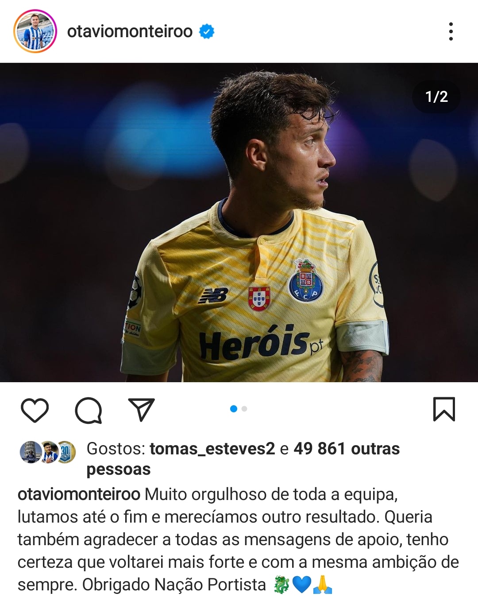Tap the heart like icon
The height and width of the screenshot is (597, 478).
35,410
